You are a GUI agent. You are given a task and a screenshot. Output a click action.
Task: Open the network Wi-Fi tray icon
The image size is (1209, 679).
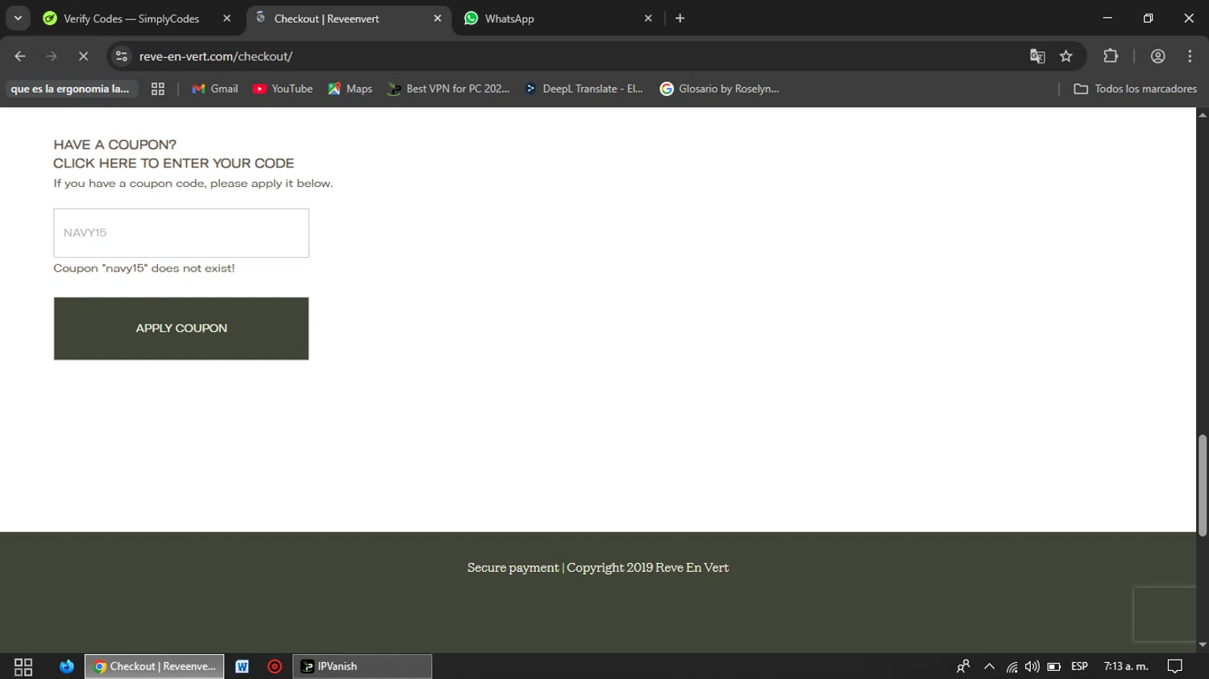coord(1012,666)
